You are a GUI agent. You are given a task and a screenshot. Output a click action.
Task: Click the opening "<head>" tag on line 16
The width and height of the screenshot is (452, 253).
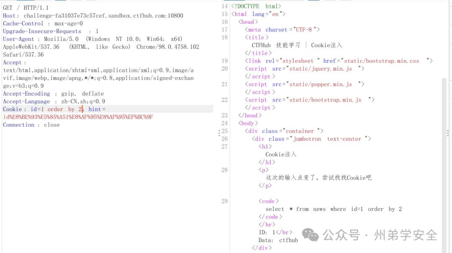[248, 22]
